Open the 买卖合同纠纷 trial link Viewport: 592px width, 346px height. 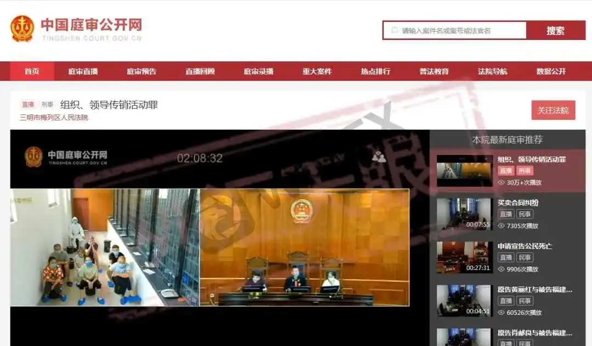517,203
